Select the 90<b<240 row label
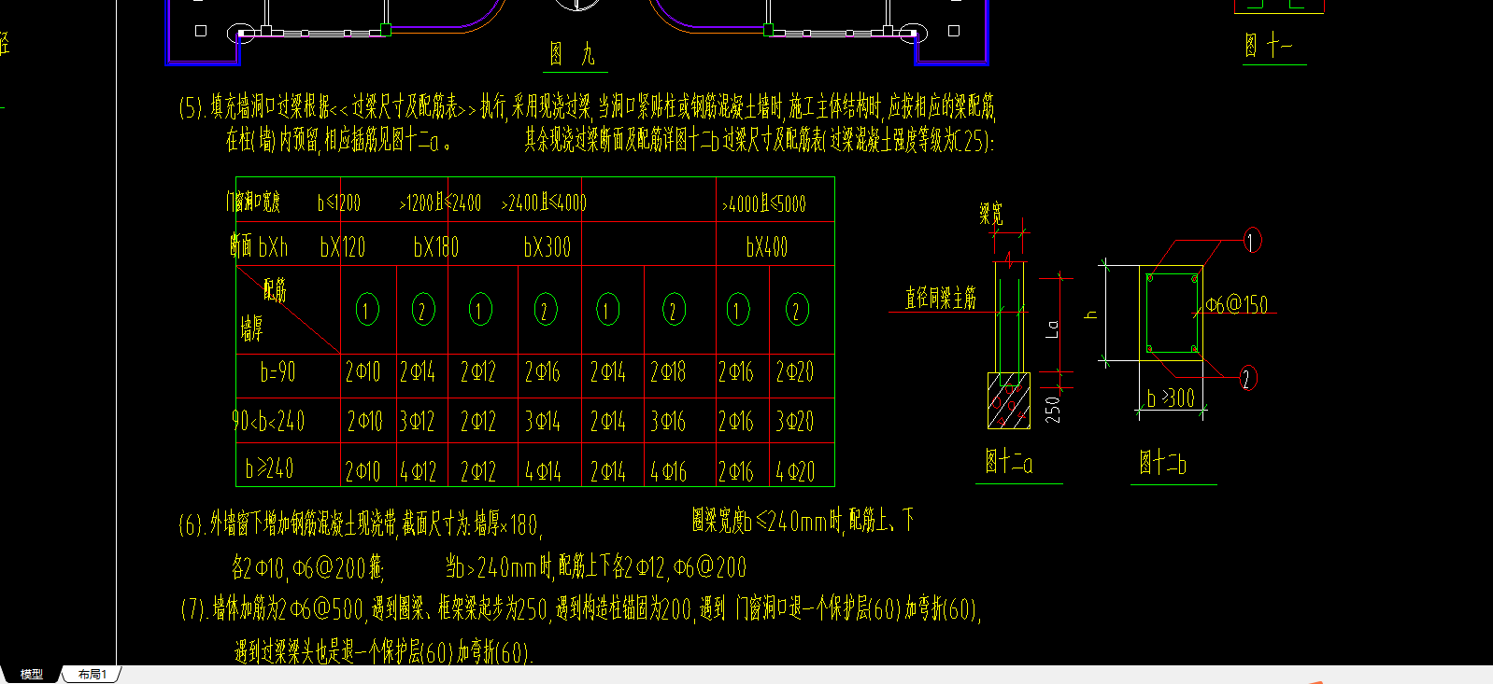 tap(269, 421)
